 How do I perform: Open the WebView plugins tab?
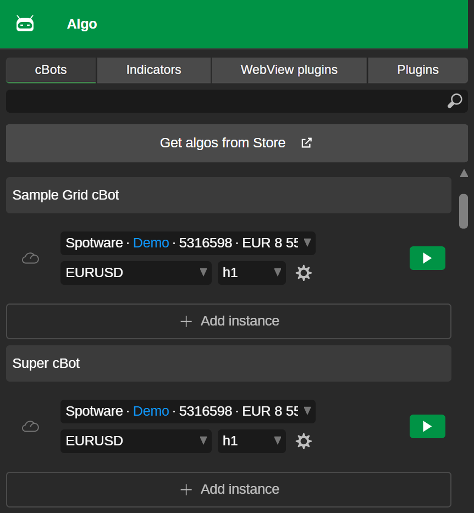(289, 70)
